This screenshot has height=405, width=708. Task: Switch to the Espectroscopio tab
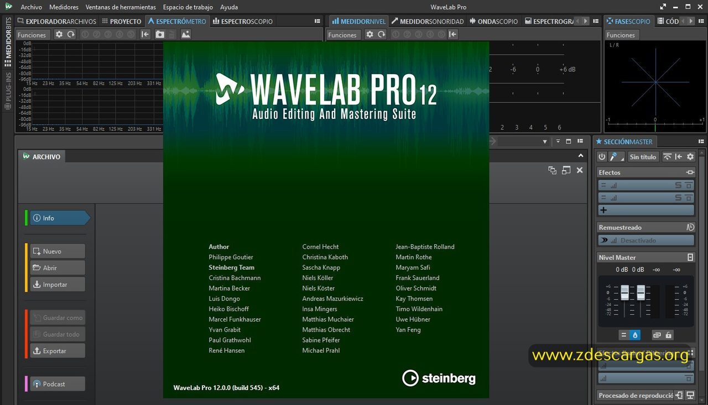coord(243,21)
